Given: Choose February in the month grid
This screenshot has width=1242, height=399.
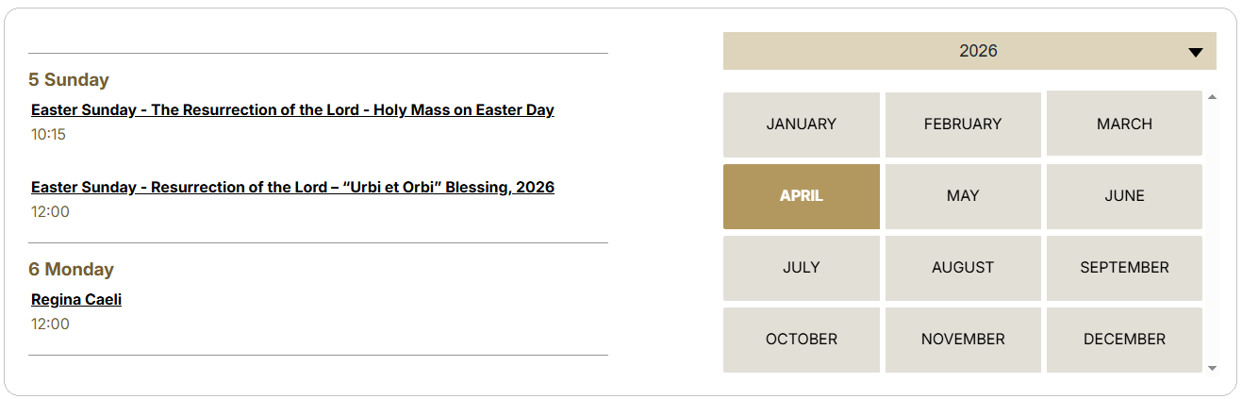Looking at the screenshot, I should tap(963, 125).
